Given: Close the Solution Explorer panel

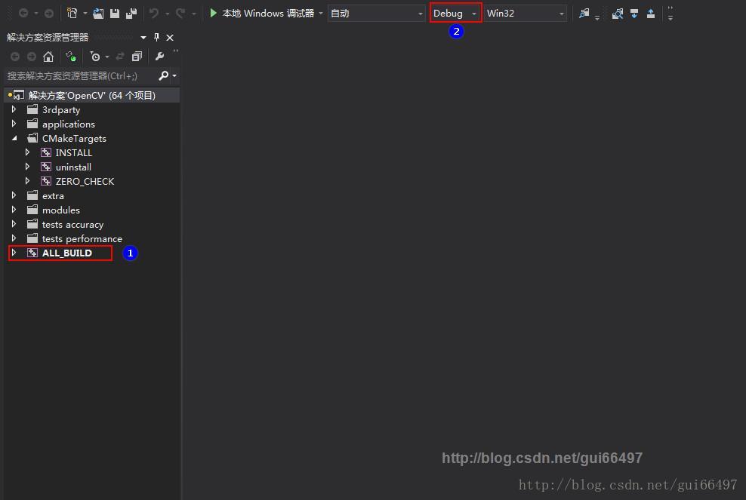Looking at the screenshot, I should (170, 37).
